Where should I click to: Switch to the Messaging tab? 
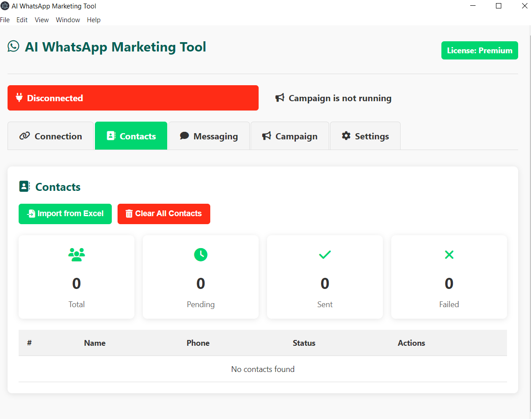tap(209, 136)
